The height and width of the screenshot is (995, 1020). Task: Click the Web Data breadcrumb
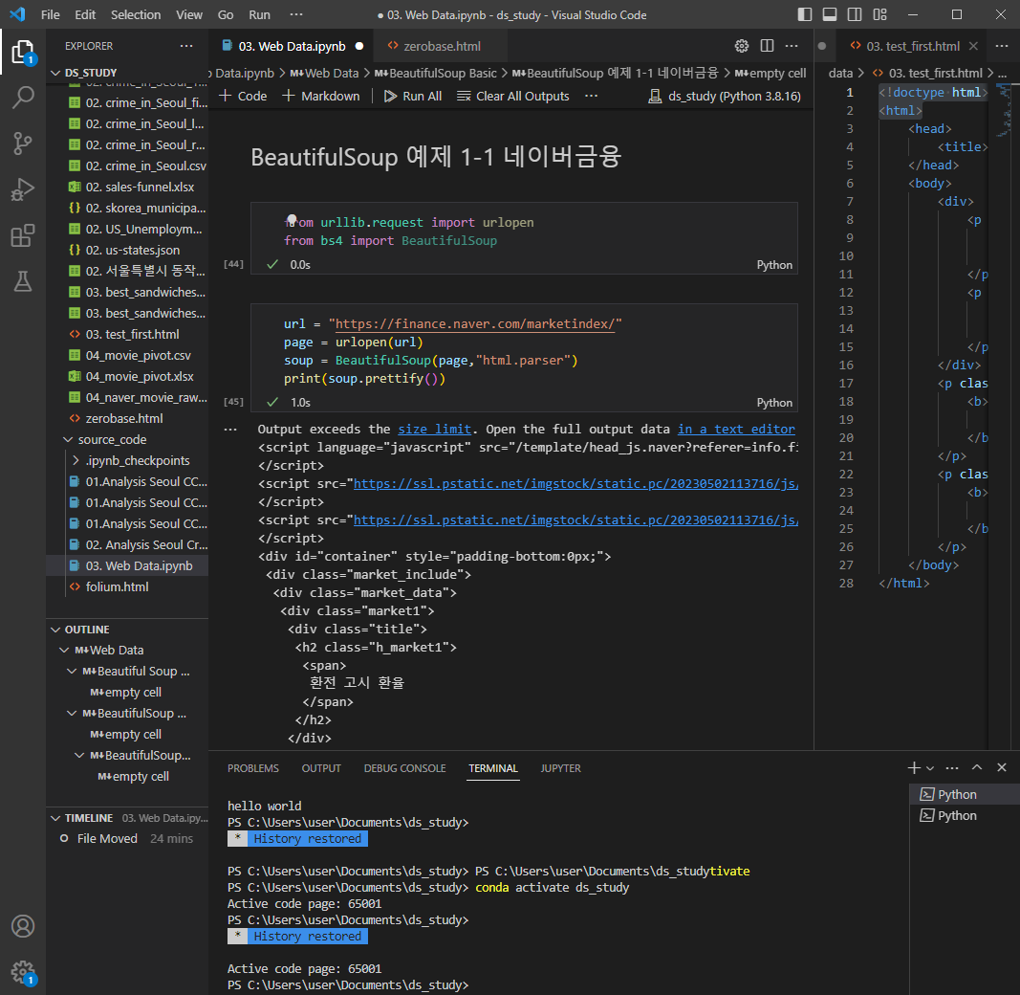pos(324,74)
